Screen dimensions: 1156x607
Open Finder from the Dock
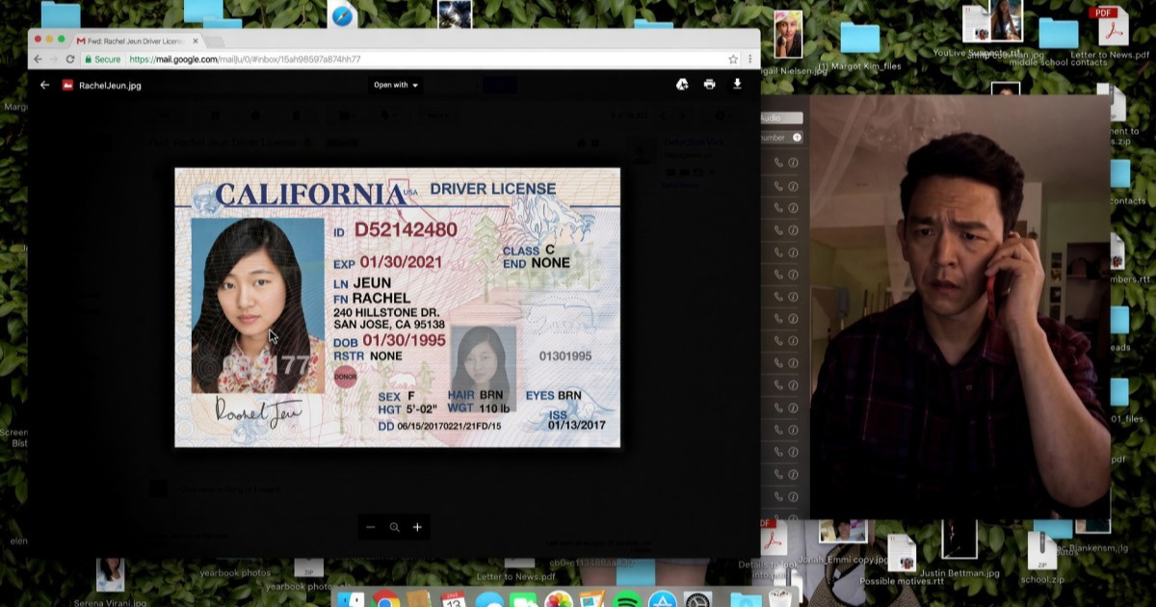coord(350,600)
